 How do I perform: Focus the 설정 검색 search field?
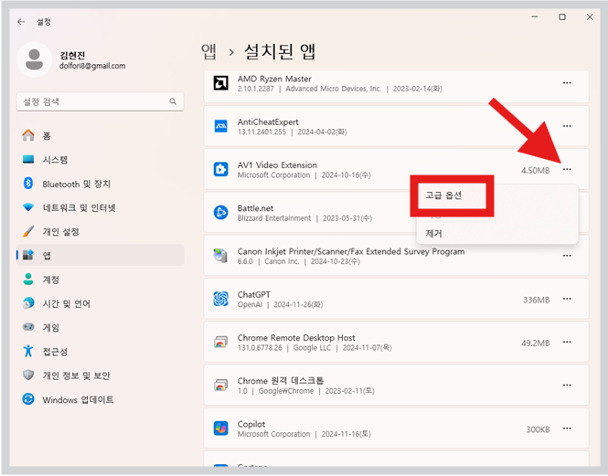click(100, 101)
